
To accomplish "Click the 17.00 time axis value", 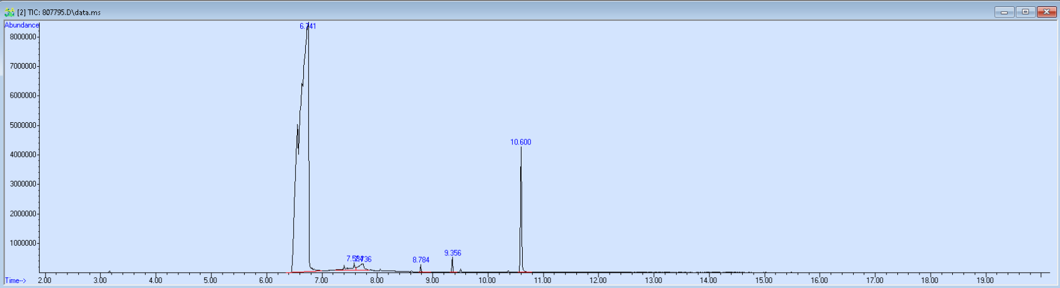I will 875,280.
